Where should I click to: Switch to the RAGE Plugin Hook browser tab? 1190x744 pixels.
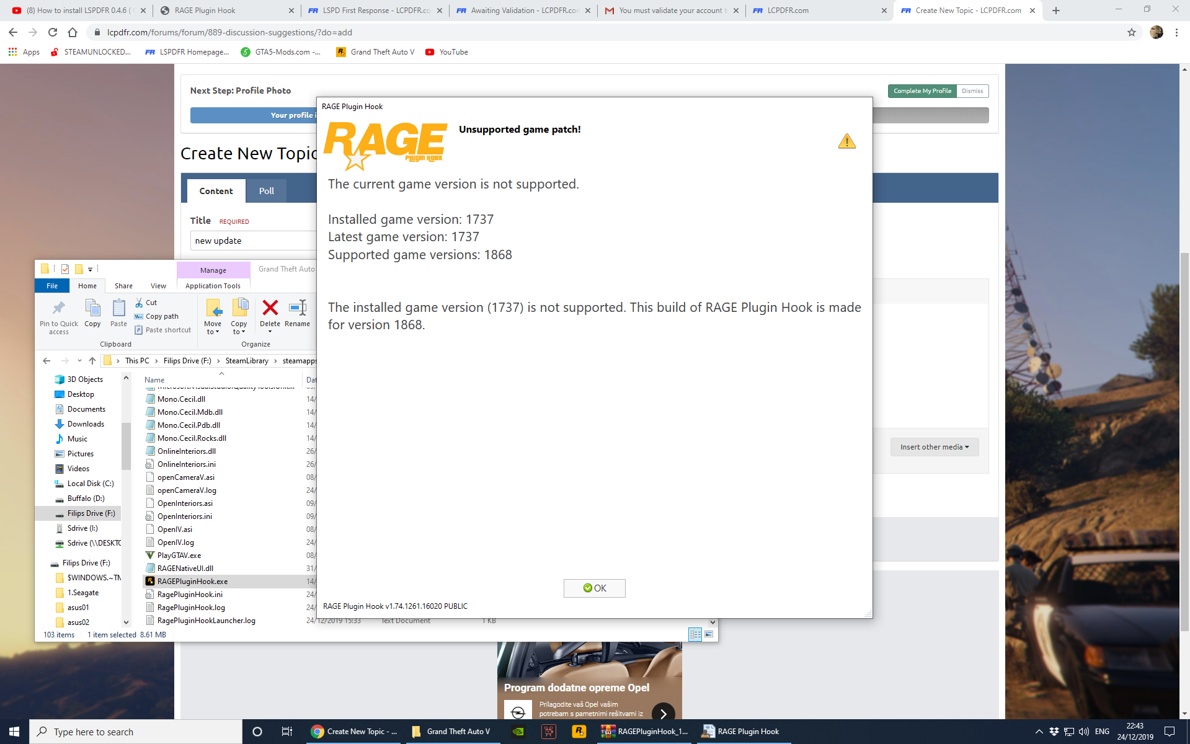coord(227,11)
